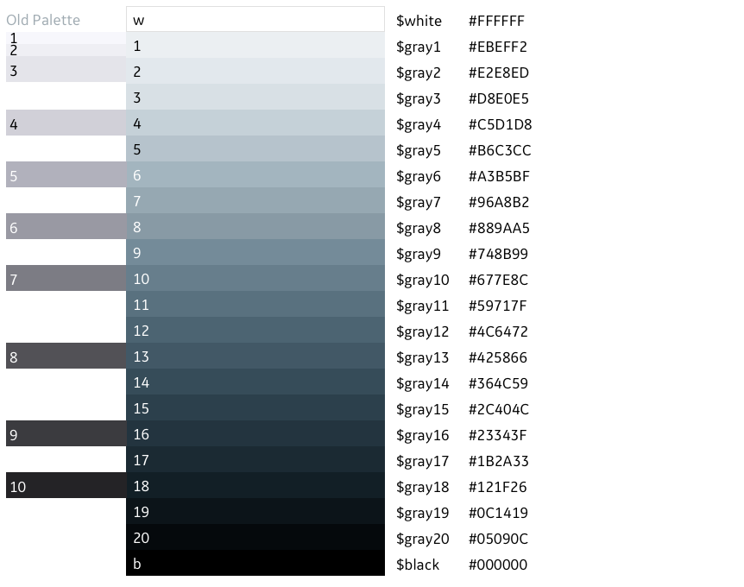The image size is (744, 587).
Task: Click Old Palette swatch 8
Action: tap(66, 356)
